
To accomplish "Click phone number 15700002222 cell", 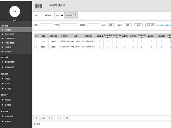I will pos(64,41).
